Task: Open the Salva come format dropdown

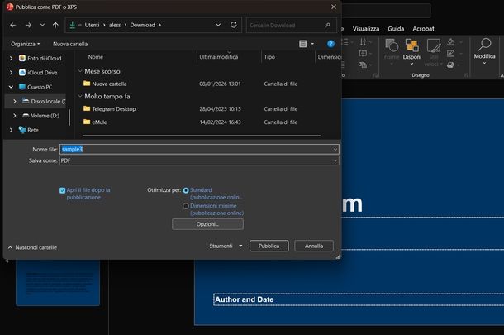Action: (198, 160)
